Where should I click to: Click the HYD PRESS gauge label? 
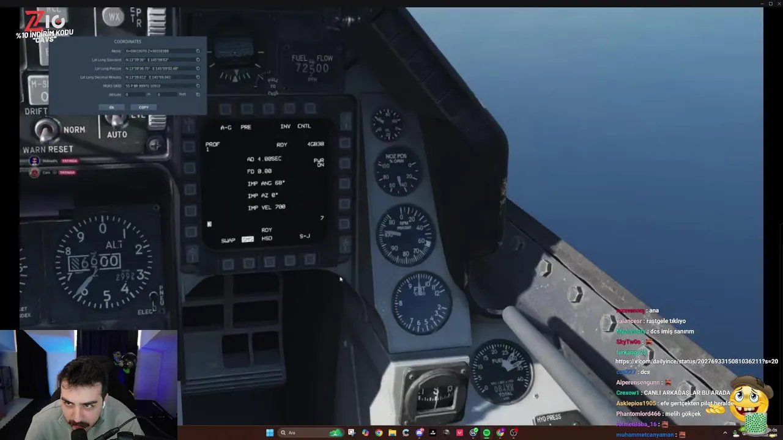[549, 419]
